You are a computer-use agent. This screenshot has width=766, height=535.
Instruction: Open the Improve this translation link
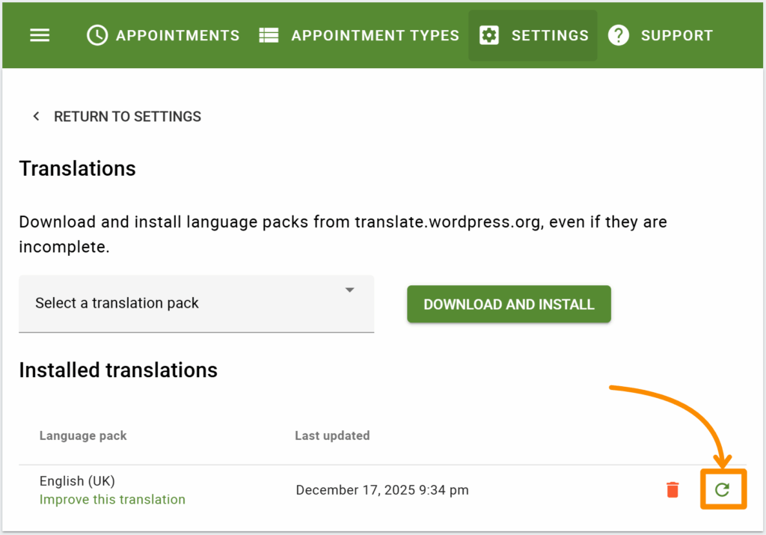(112, 499)
